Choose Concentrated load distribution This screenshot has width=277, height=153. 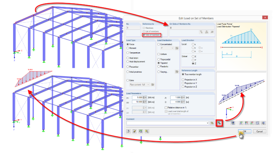pyautogui.click(x=159, y=44)
